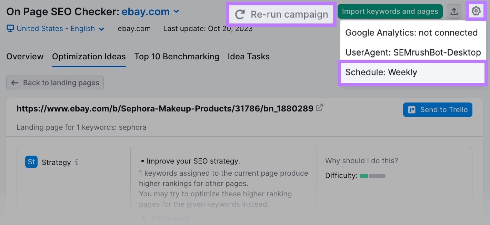Click the external link icon beside the URL
Viewport: 490px width, 225px height.
click(319, 107)
